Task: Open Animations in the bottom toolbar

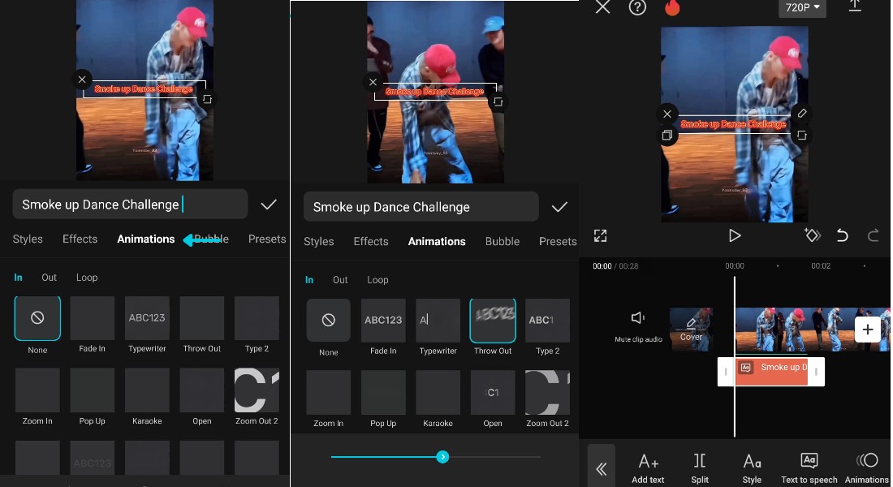Action: (x=867, y=468)
